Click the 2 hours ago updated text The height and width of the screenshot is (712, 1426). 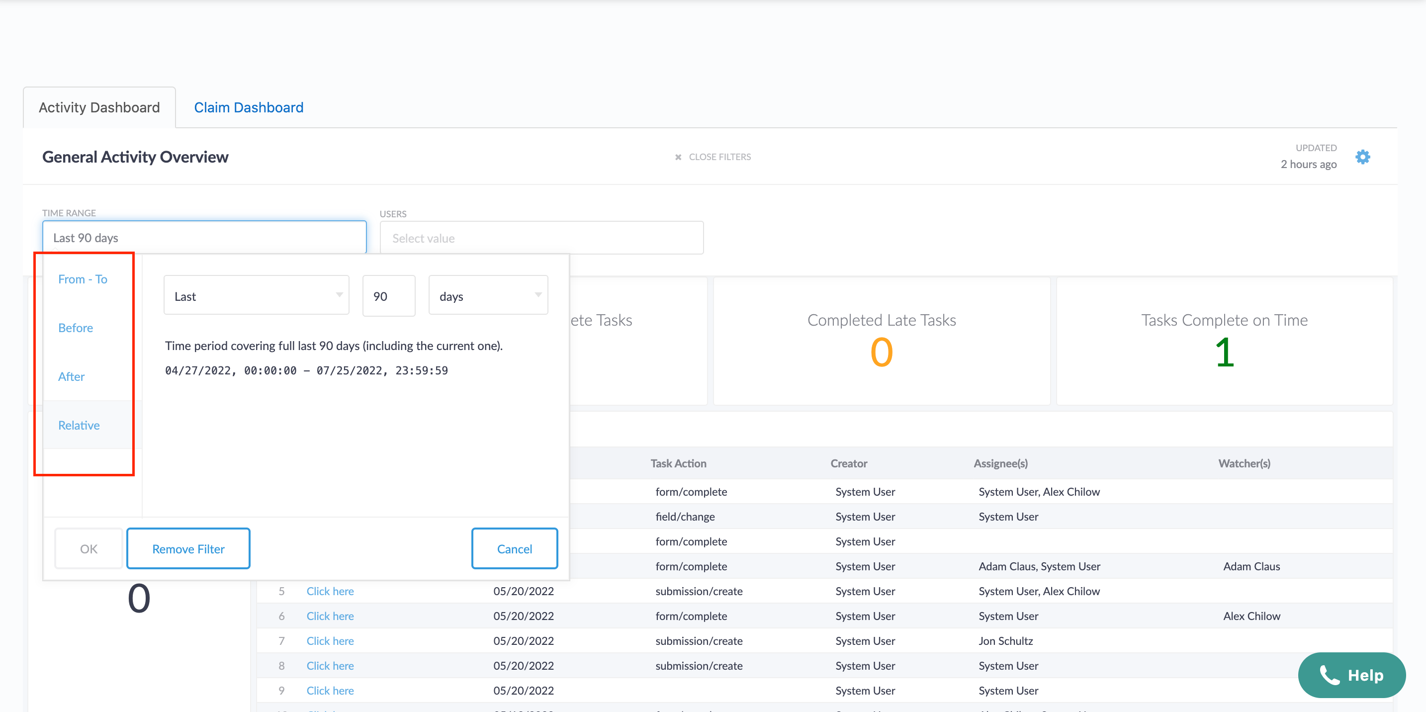point(1308,165)
